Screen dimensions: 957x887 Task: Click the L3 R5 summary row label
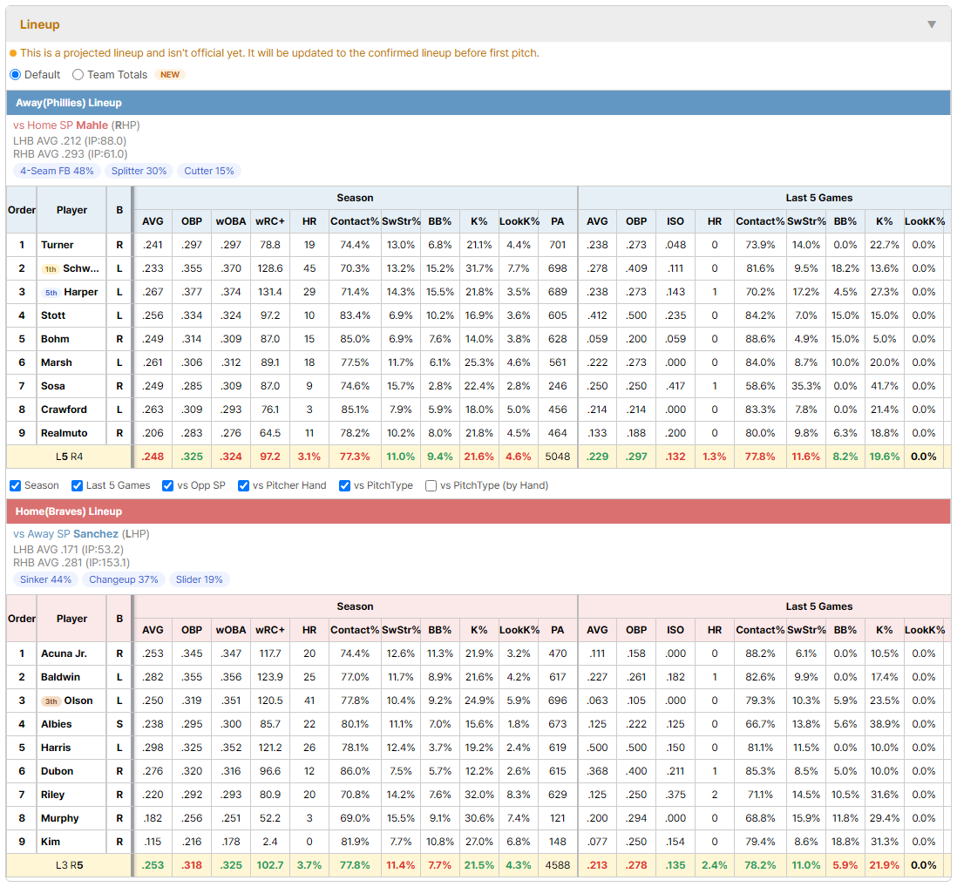coord(70,865)
